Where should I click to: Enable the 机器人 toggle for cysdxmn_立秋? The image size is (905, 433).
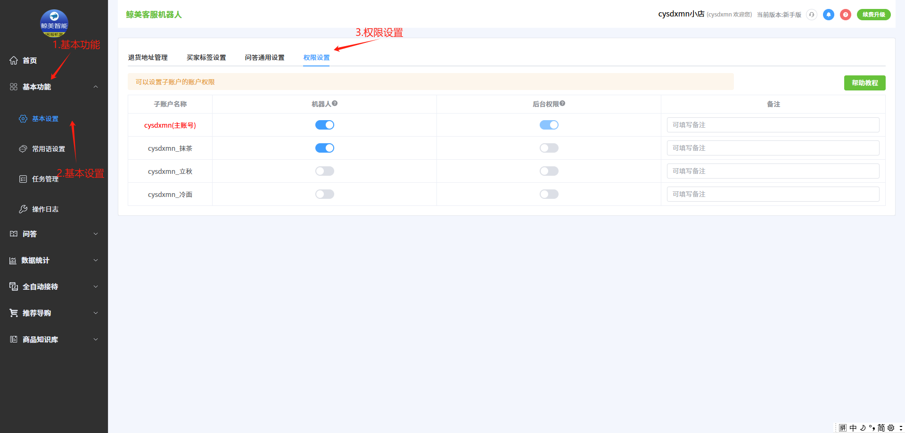coord(324,171)
